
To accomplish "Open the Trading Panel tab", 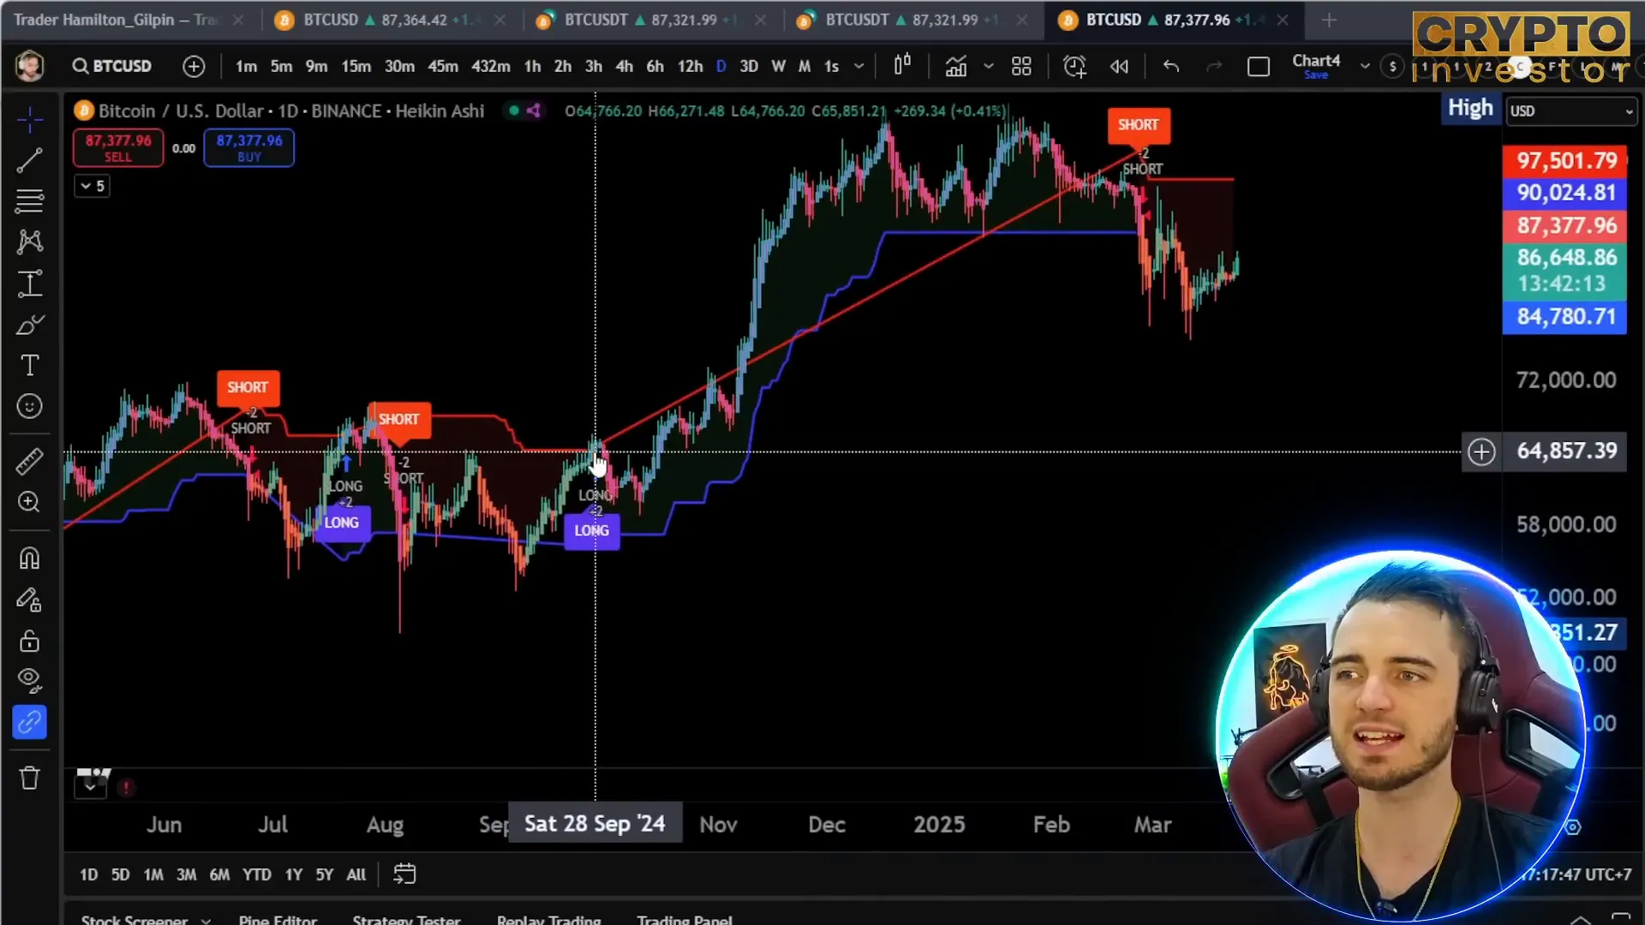I will (685, 919).
